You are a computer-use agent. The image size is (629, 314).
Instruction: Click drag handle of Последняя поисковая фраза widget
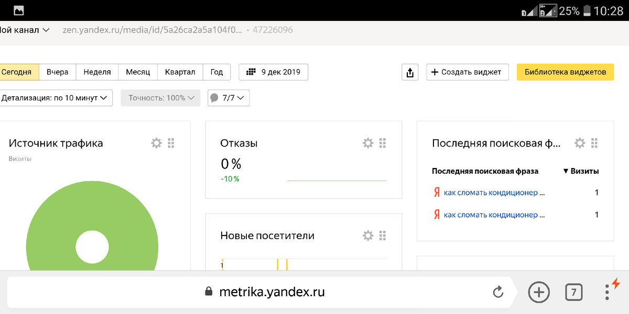point(594,143)
